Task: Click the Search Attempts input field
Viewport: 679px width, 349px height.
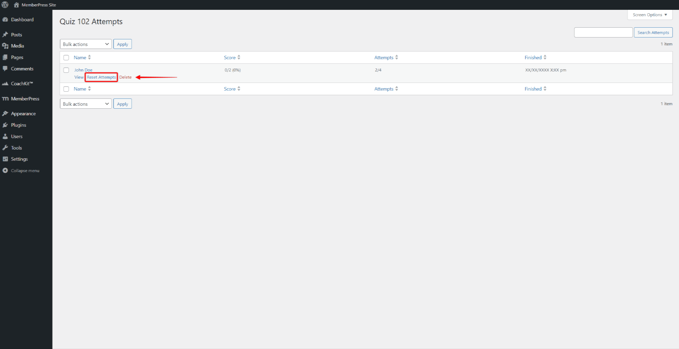Action: pyautogui.click(x=603, y=32)
